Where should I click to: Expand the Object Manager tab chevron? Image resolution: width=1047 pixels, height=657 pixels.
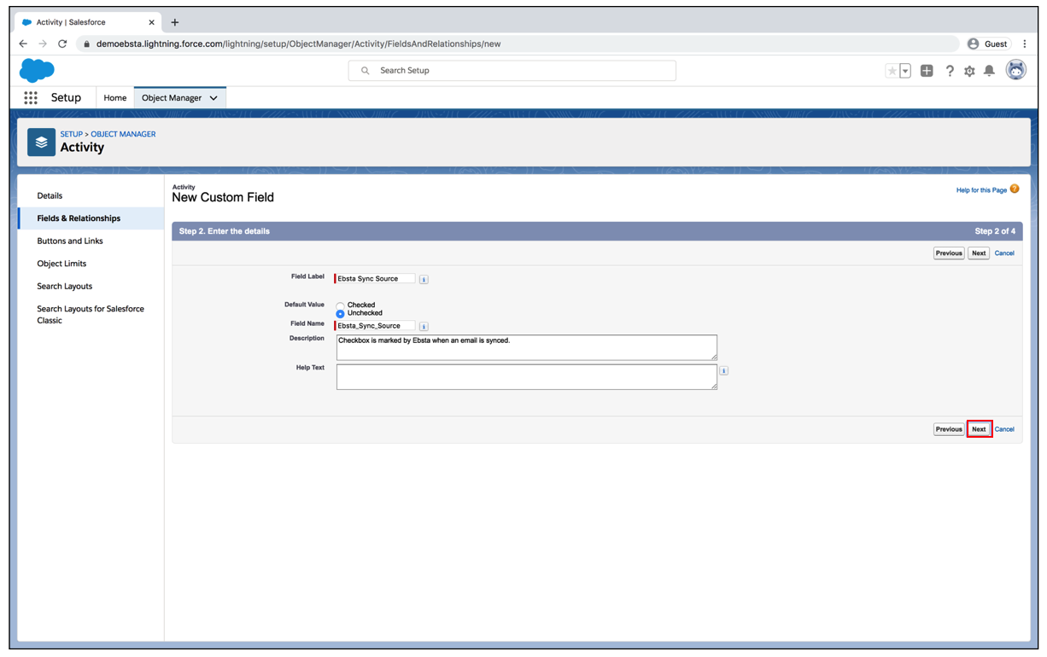click(x=213, y=98)
